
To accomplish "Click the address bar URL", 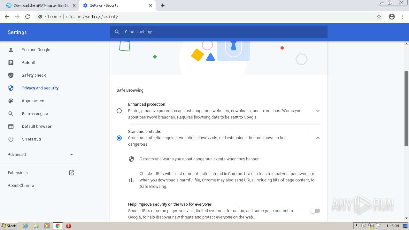I will (x=92, y=17).
